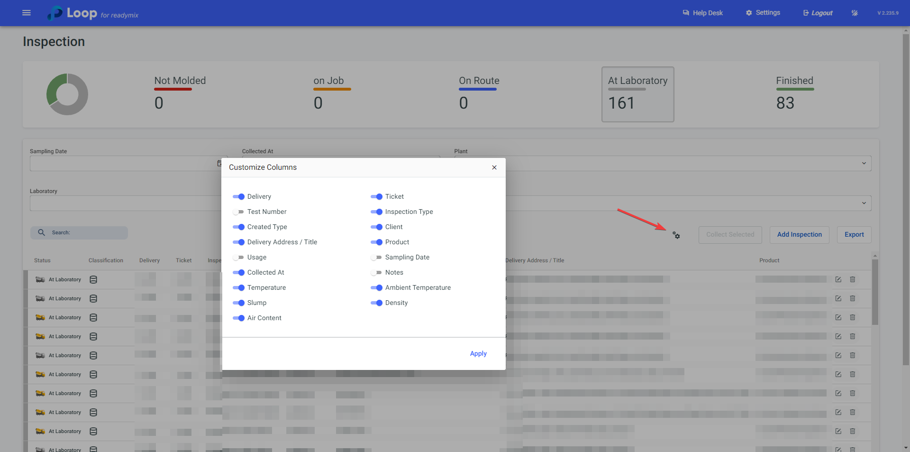The height and width of the screenshot is (452, 910).
Task: Click the delete trash icon in first row
Action: 852,279
